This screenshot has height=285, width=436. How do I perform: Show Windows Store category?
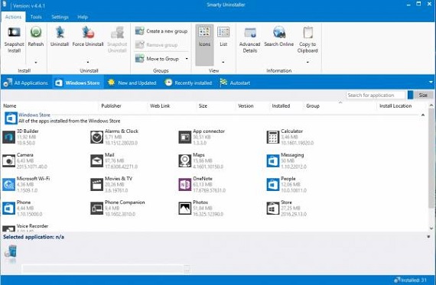(77, 83)
